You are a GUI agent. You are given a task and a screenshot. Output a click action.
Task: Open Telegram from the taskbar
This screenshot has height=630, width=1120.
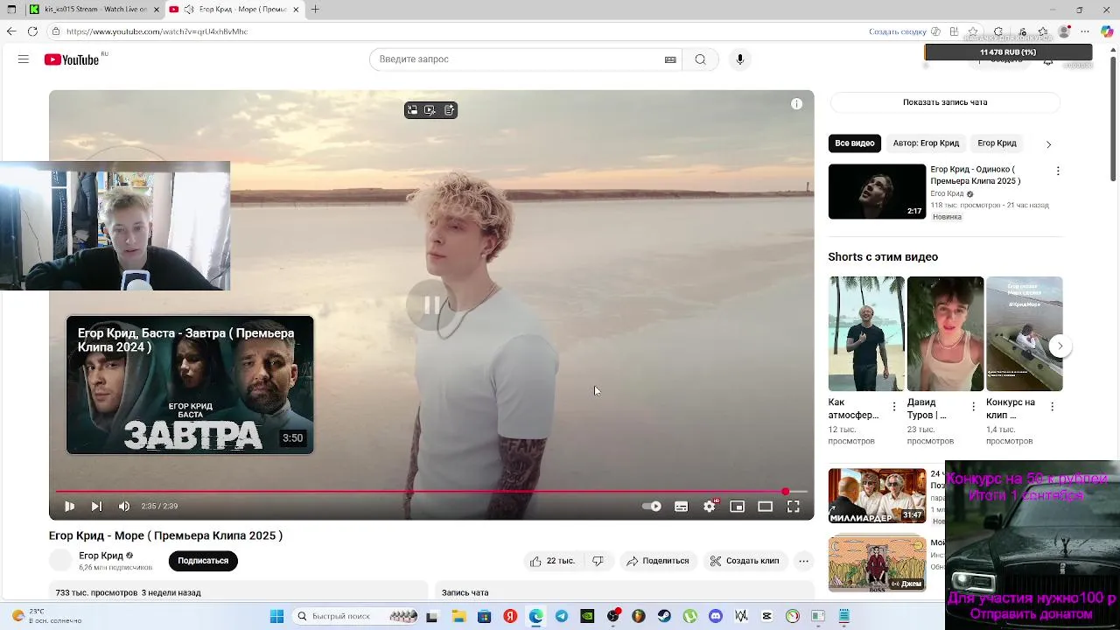point(562,616)
